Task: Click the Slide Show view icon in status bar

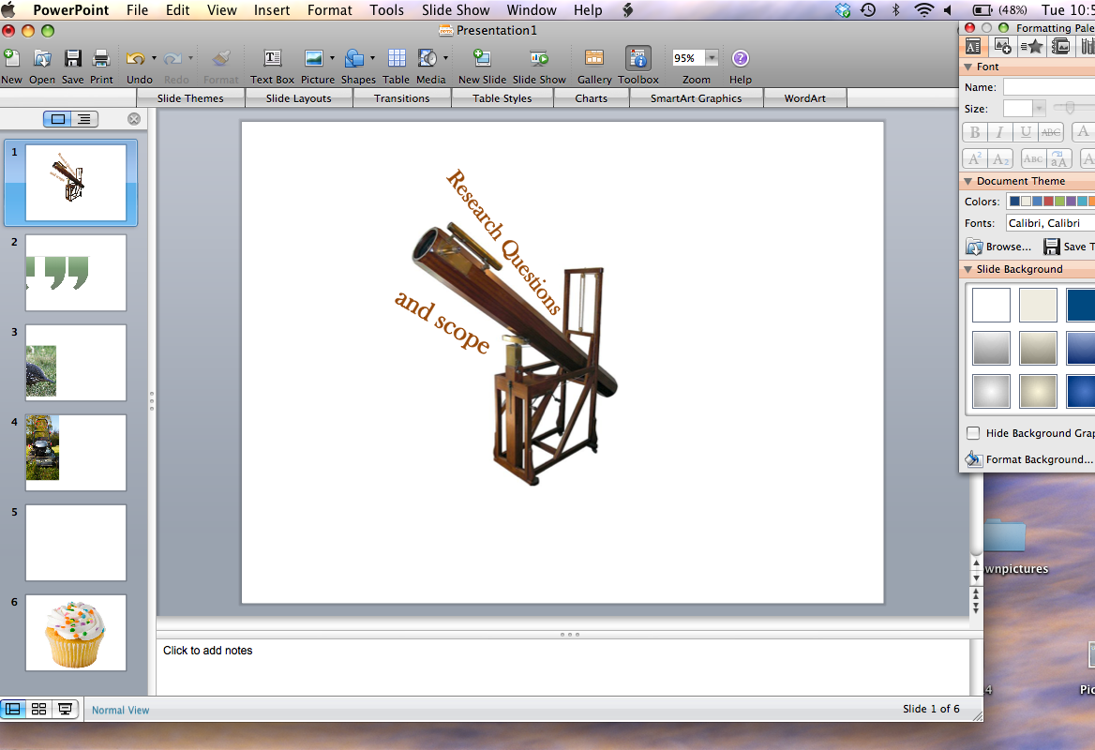Action: pos(65,710)
